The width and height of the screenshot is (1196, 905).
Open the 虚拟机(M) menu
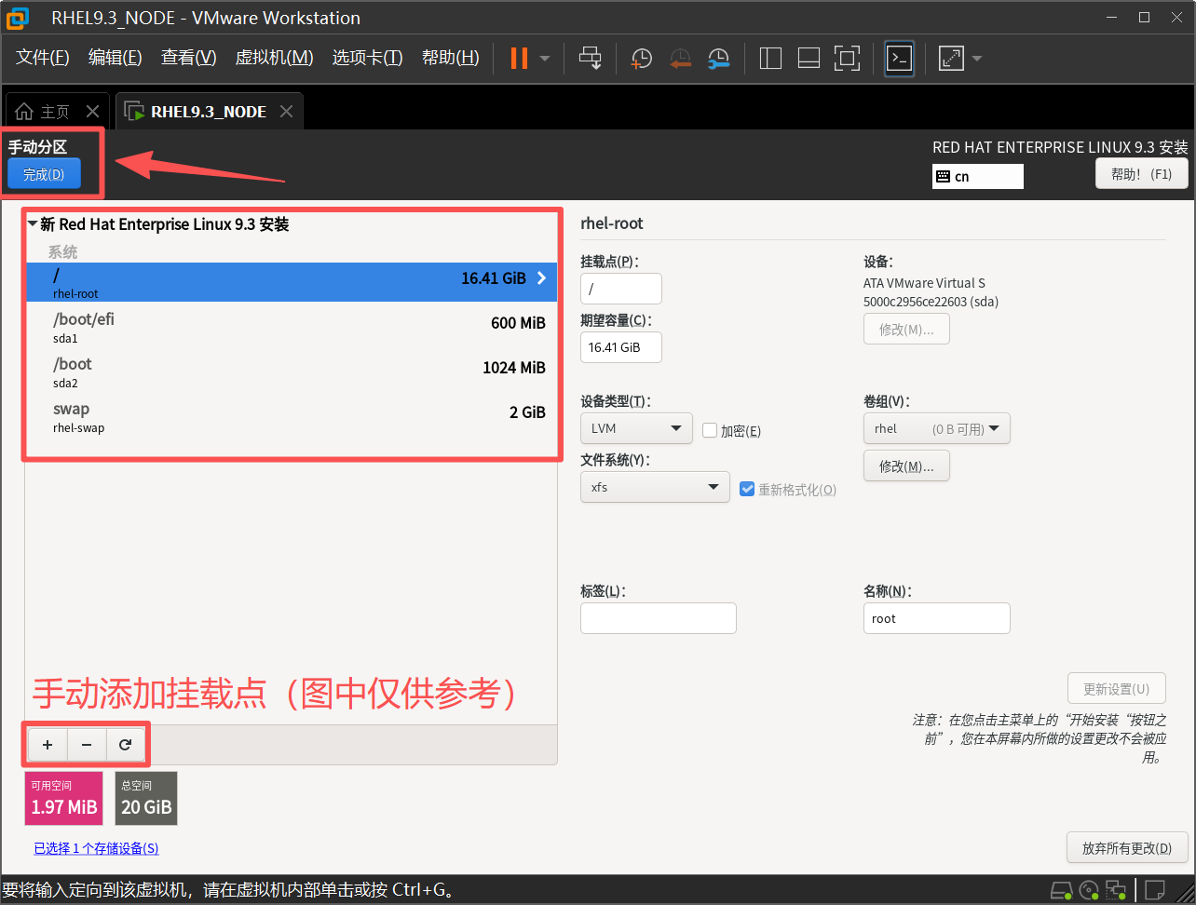coord(275,58)
